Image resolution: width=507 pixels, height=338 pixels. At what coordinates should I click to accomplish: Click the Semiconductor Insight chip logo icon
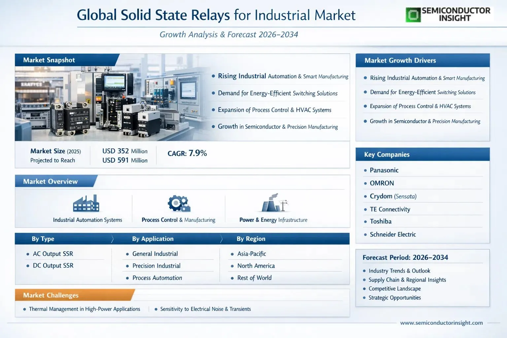point(413,15)
